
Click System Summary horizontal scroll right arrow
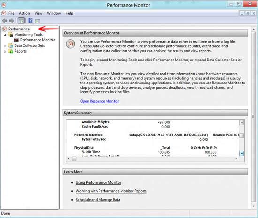pos(236,159)
